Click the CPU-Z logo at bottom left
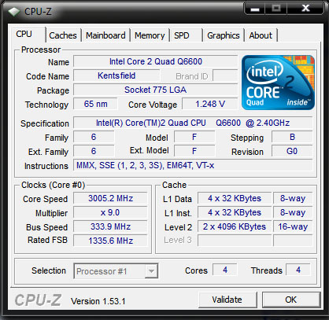The image size is (329, 320). 38,300
